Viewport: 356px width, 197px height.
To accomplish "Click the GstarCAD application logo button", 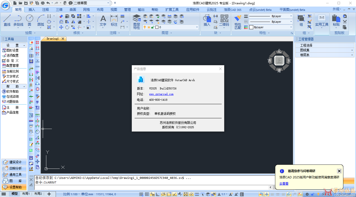I will (6, 5).
